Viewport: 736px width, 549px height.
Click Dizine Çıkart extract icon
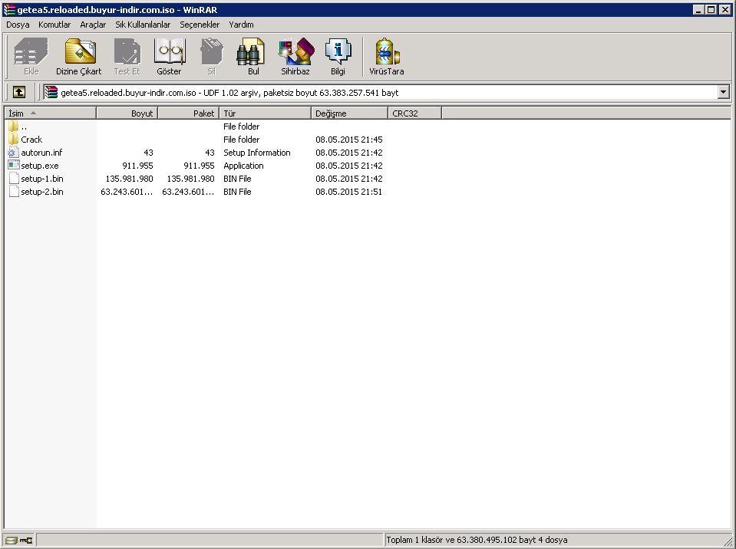(80, 51)
